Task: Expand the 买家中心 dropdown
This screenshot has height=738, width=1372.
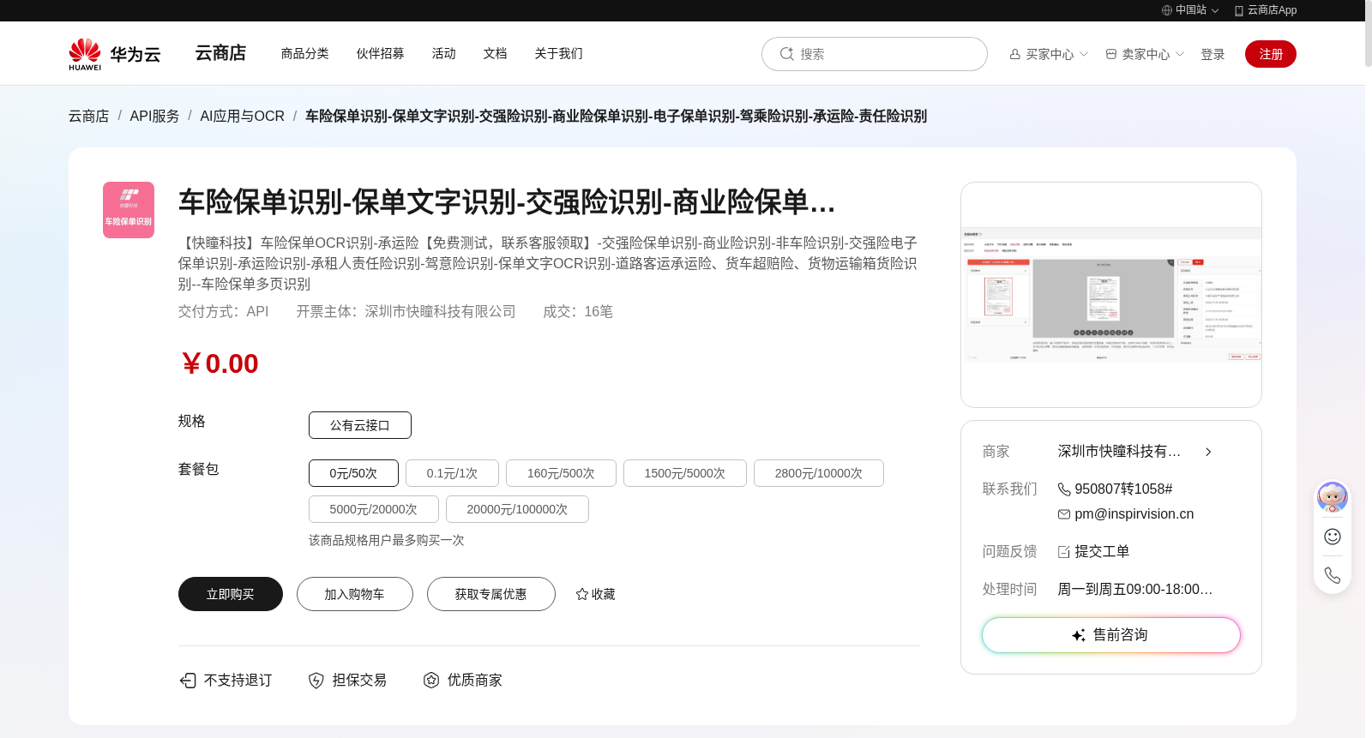Action: point(1084,54)
